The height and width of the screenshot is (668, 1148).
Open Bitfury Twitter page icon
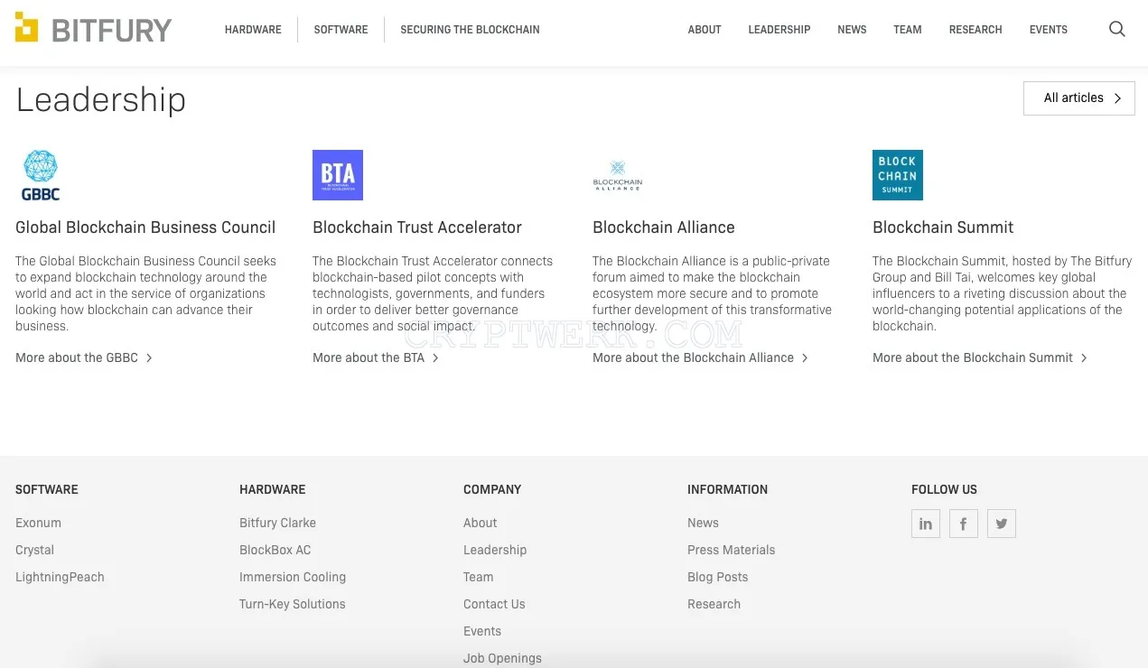(1002, 524)
